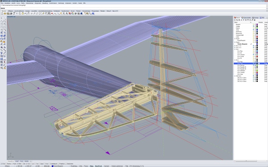Expand or collapse the Rumpf layer
The image size is (268, 167).
[235, 39]
